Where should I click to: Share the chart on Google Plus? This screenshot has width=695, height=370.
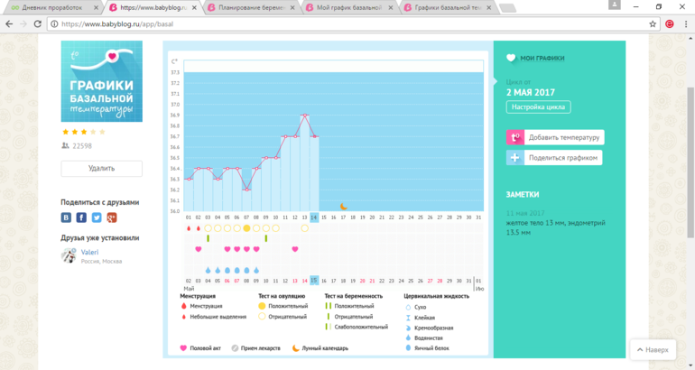112,217
